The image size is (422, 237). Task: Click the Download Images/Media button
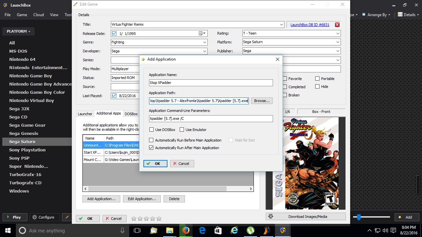click(306, 217)
